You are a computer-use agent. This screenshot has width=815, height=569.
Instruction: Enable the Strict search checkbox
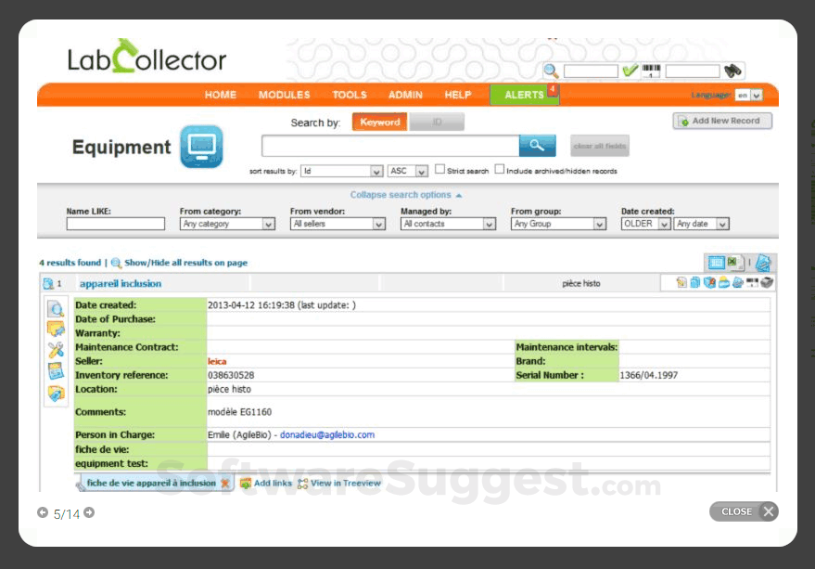pos(439,168)
